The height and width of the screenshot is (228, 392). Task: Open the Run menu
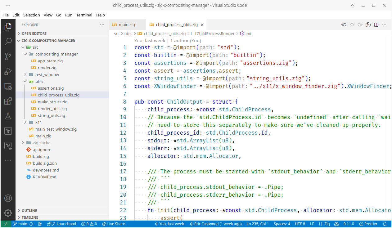tap(69, 15)
